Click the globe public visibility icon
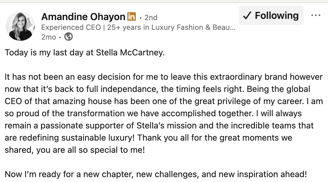This screenshot has width=328, height=182. tap(69, 37)
